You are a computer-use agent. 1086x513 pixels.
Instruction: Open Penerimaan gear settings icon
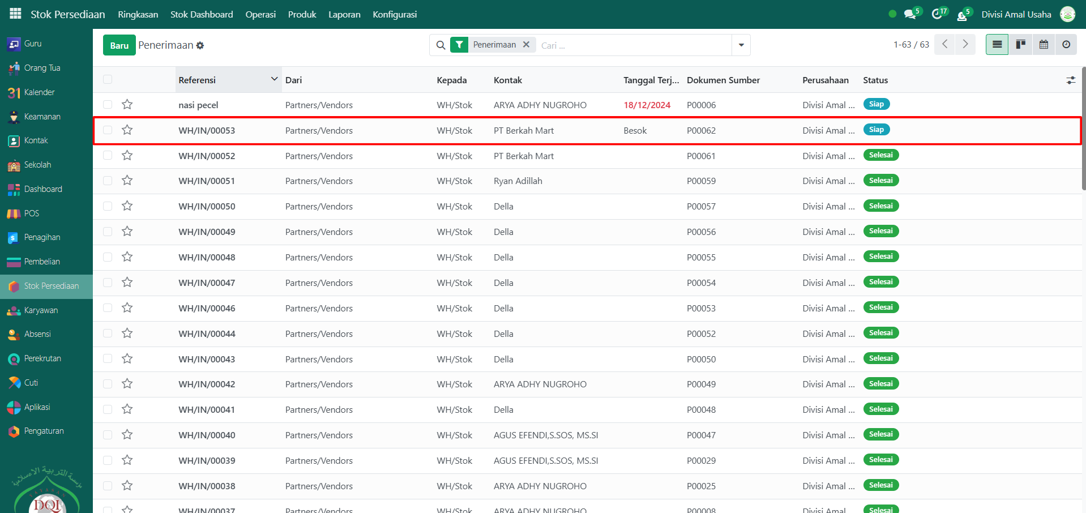point(200,45)
